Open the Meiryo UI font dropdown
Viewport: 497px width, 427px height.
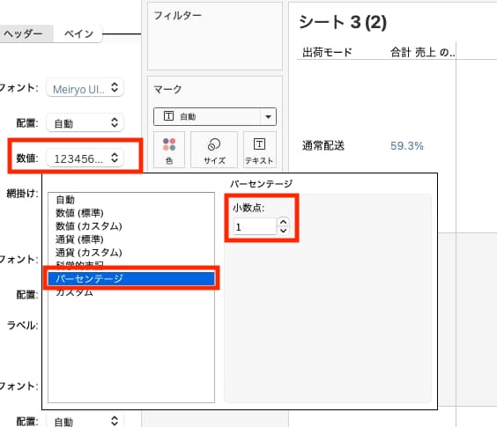pos(85,88)
